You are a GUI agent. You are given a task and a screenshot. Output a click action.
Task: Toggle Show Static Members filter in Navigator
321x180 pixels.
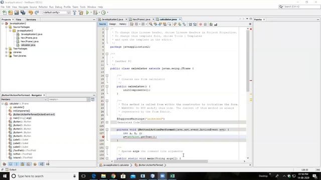coord(17,164)
